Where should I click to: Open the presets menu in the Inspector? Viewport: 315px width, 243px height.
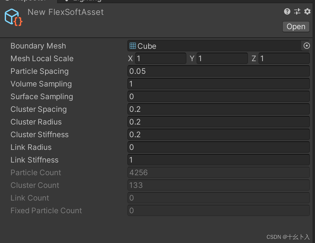tap(297, 11)
